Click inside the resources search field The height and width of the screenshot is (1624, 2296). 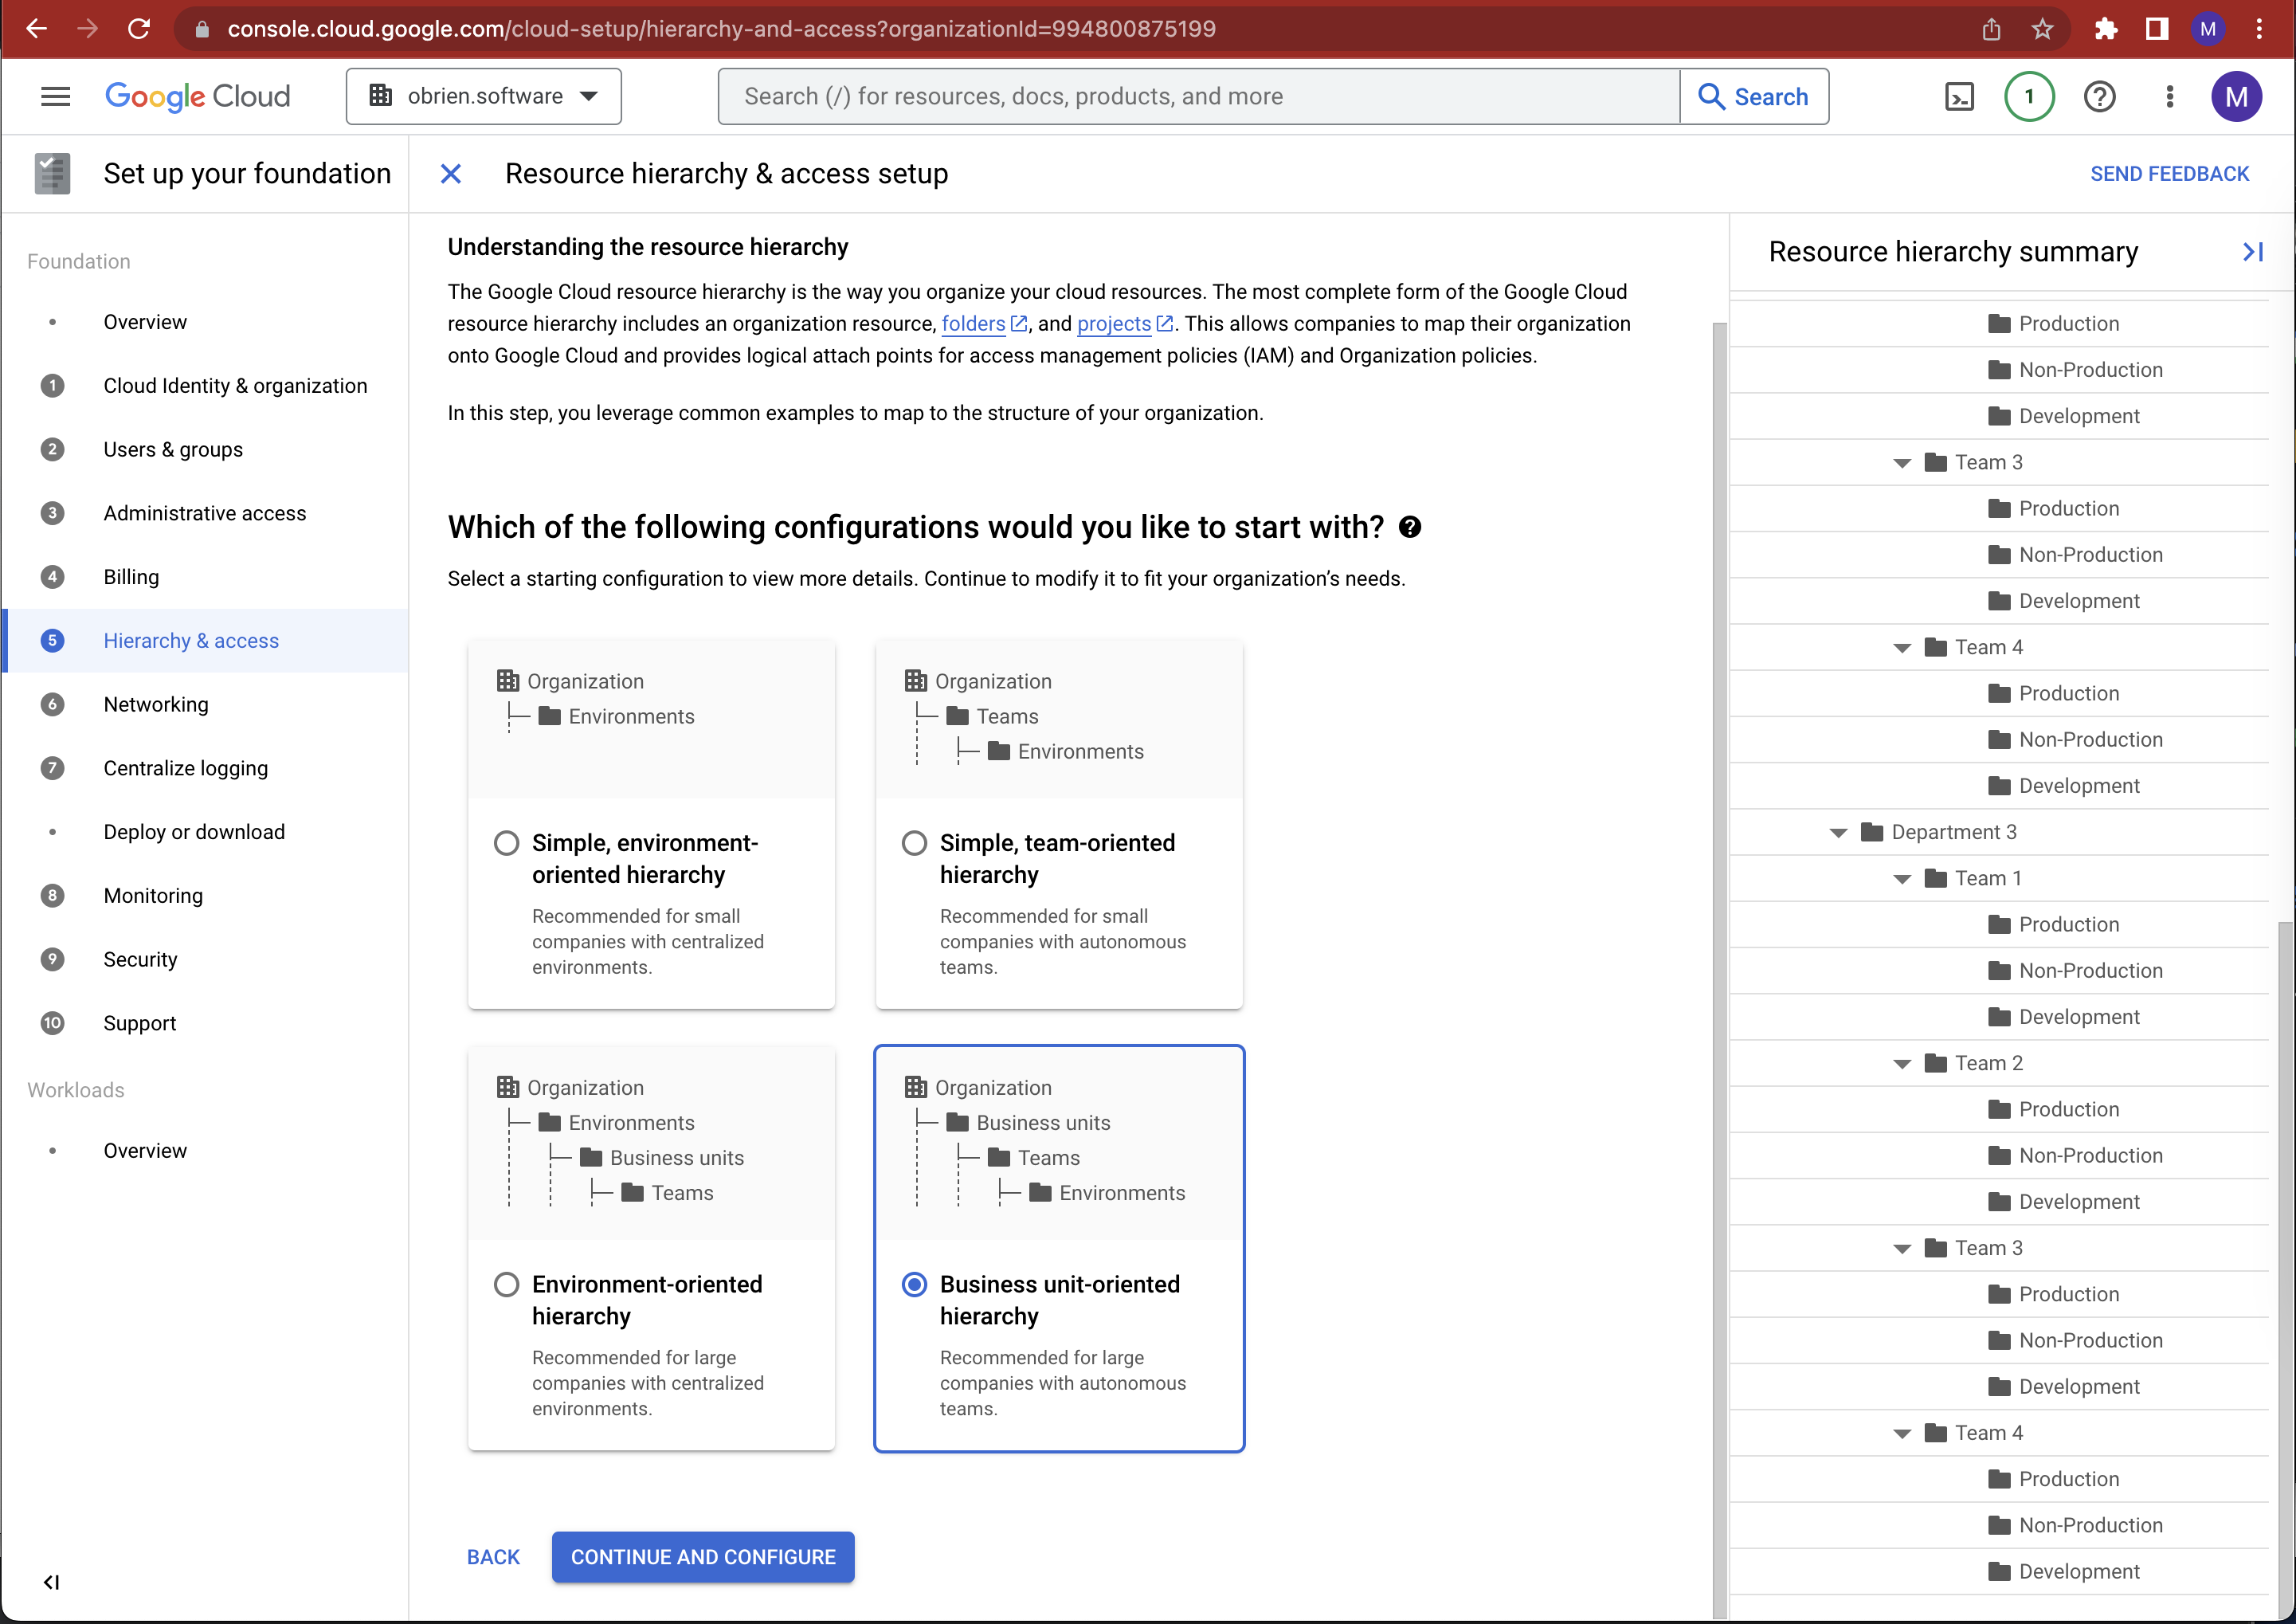(x=1200, y=96)
